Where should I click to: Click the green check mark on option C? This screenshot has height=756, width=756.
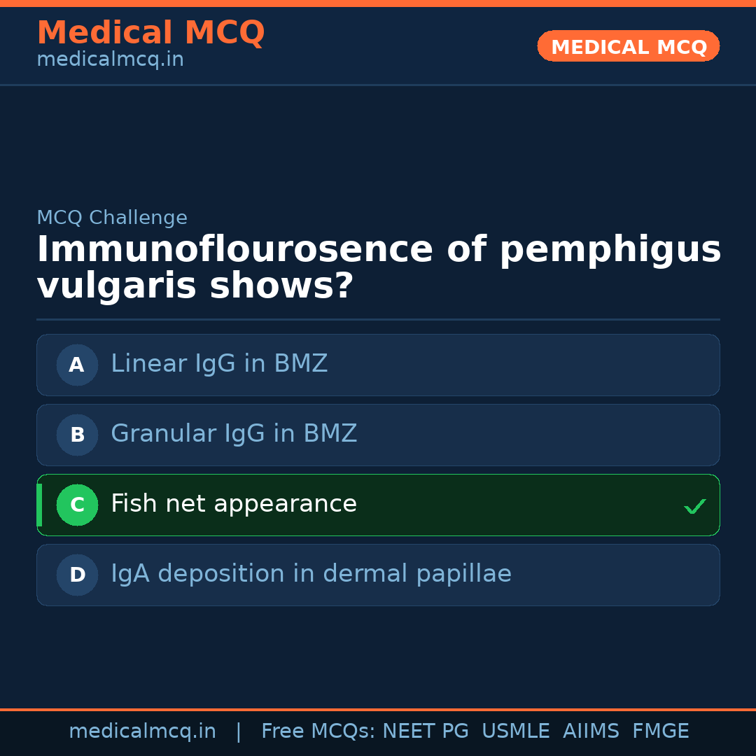(x=694, y=506)
